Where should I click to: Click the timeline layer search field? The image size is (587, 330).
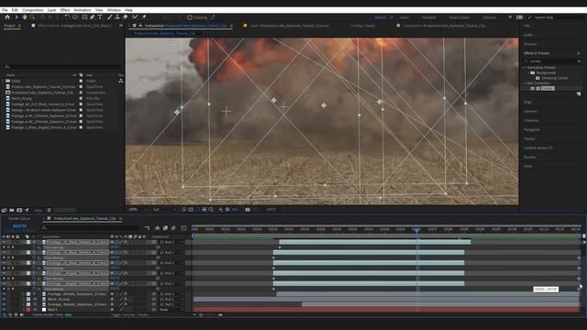91,228
